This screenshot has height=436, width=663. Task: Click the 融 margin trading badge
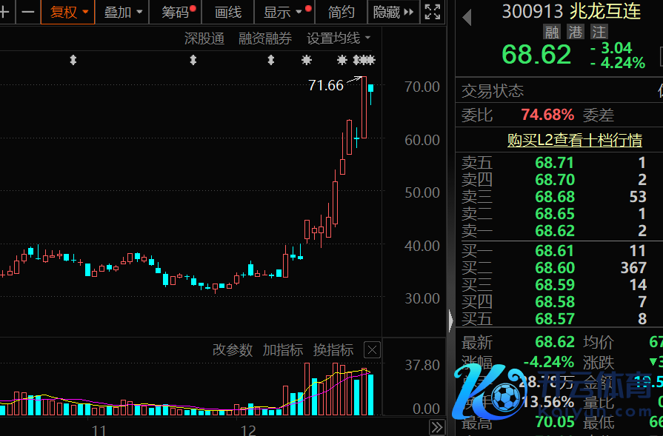click(x=552, y=32)
